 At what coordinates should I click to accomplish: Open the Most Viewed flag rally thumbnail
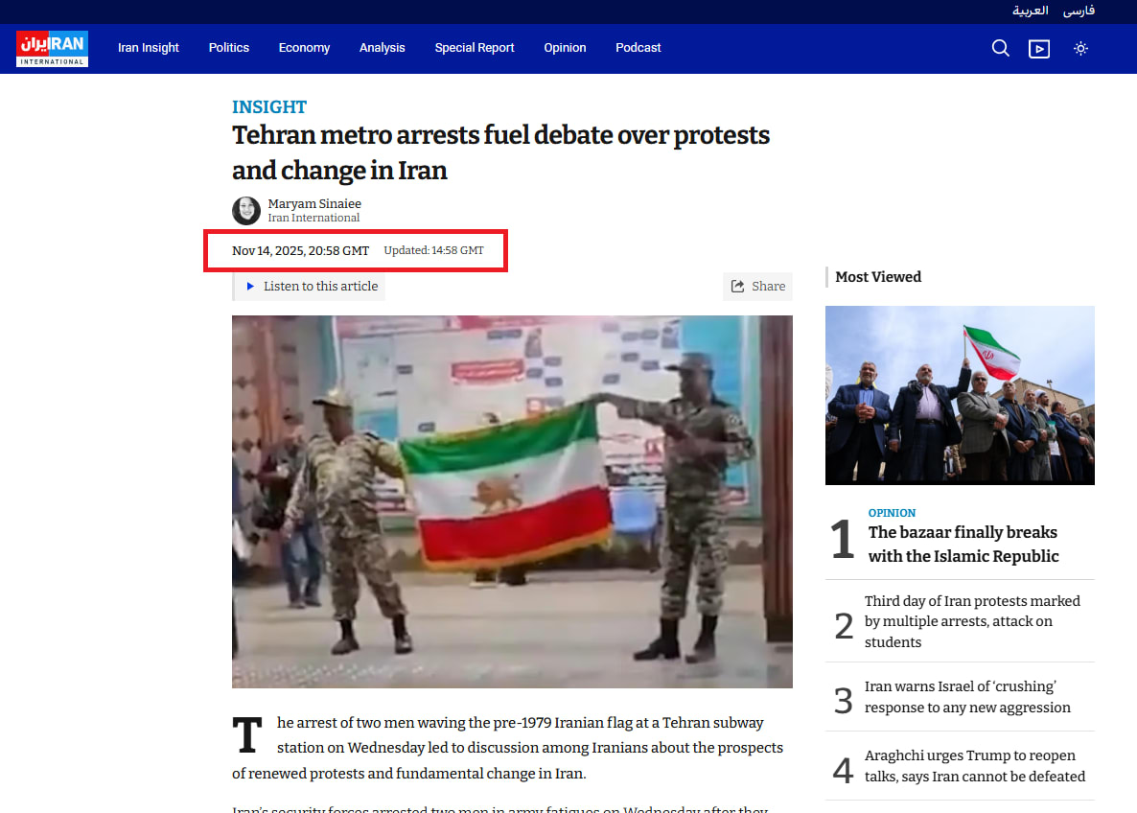960,395
